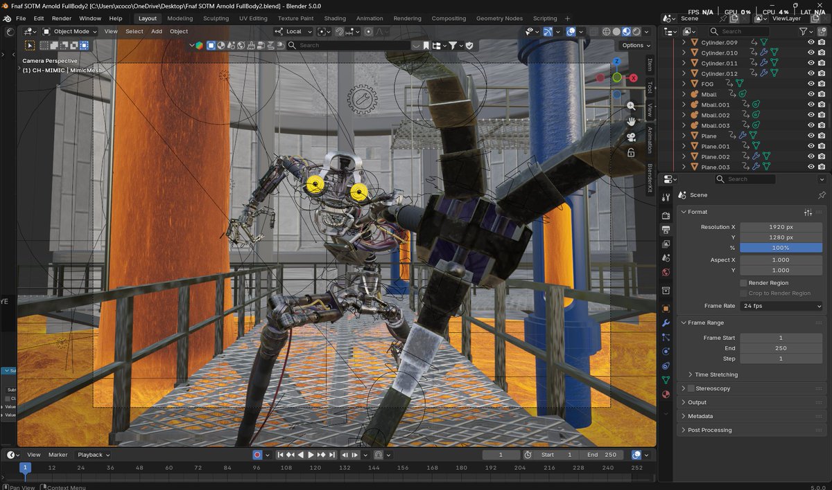Open the Collection properties tab
This screenshot has width=832, height=490.
pyautogui.click(x=666, y=290)
